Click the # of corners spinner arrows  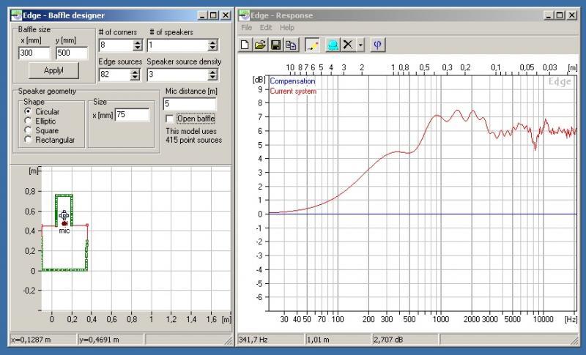coord(137,45)
